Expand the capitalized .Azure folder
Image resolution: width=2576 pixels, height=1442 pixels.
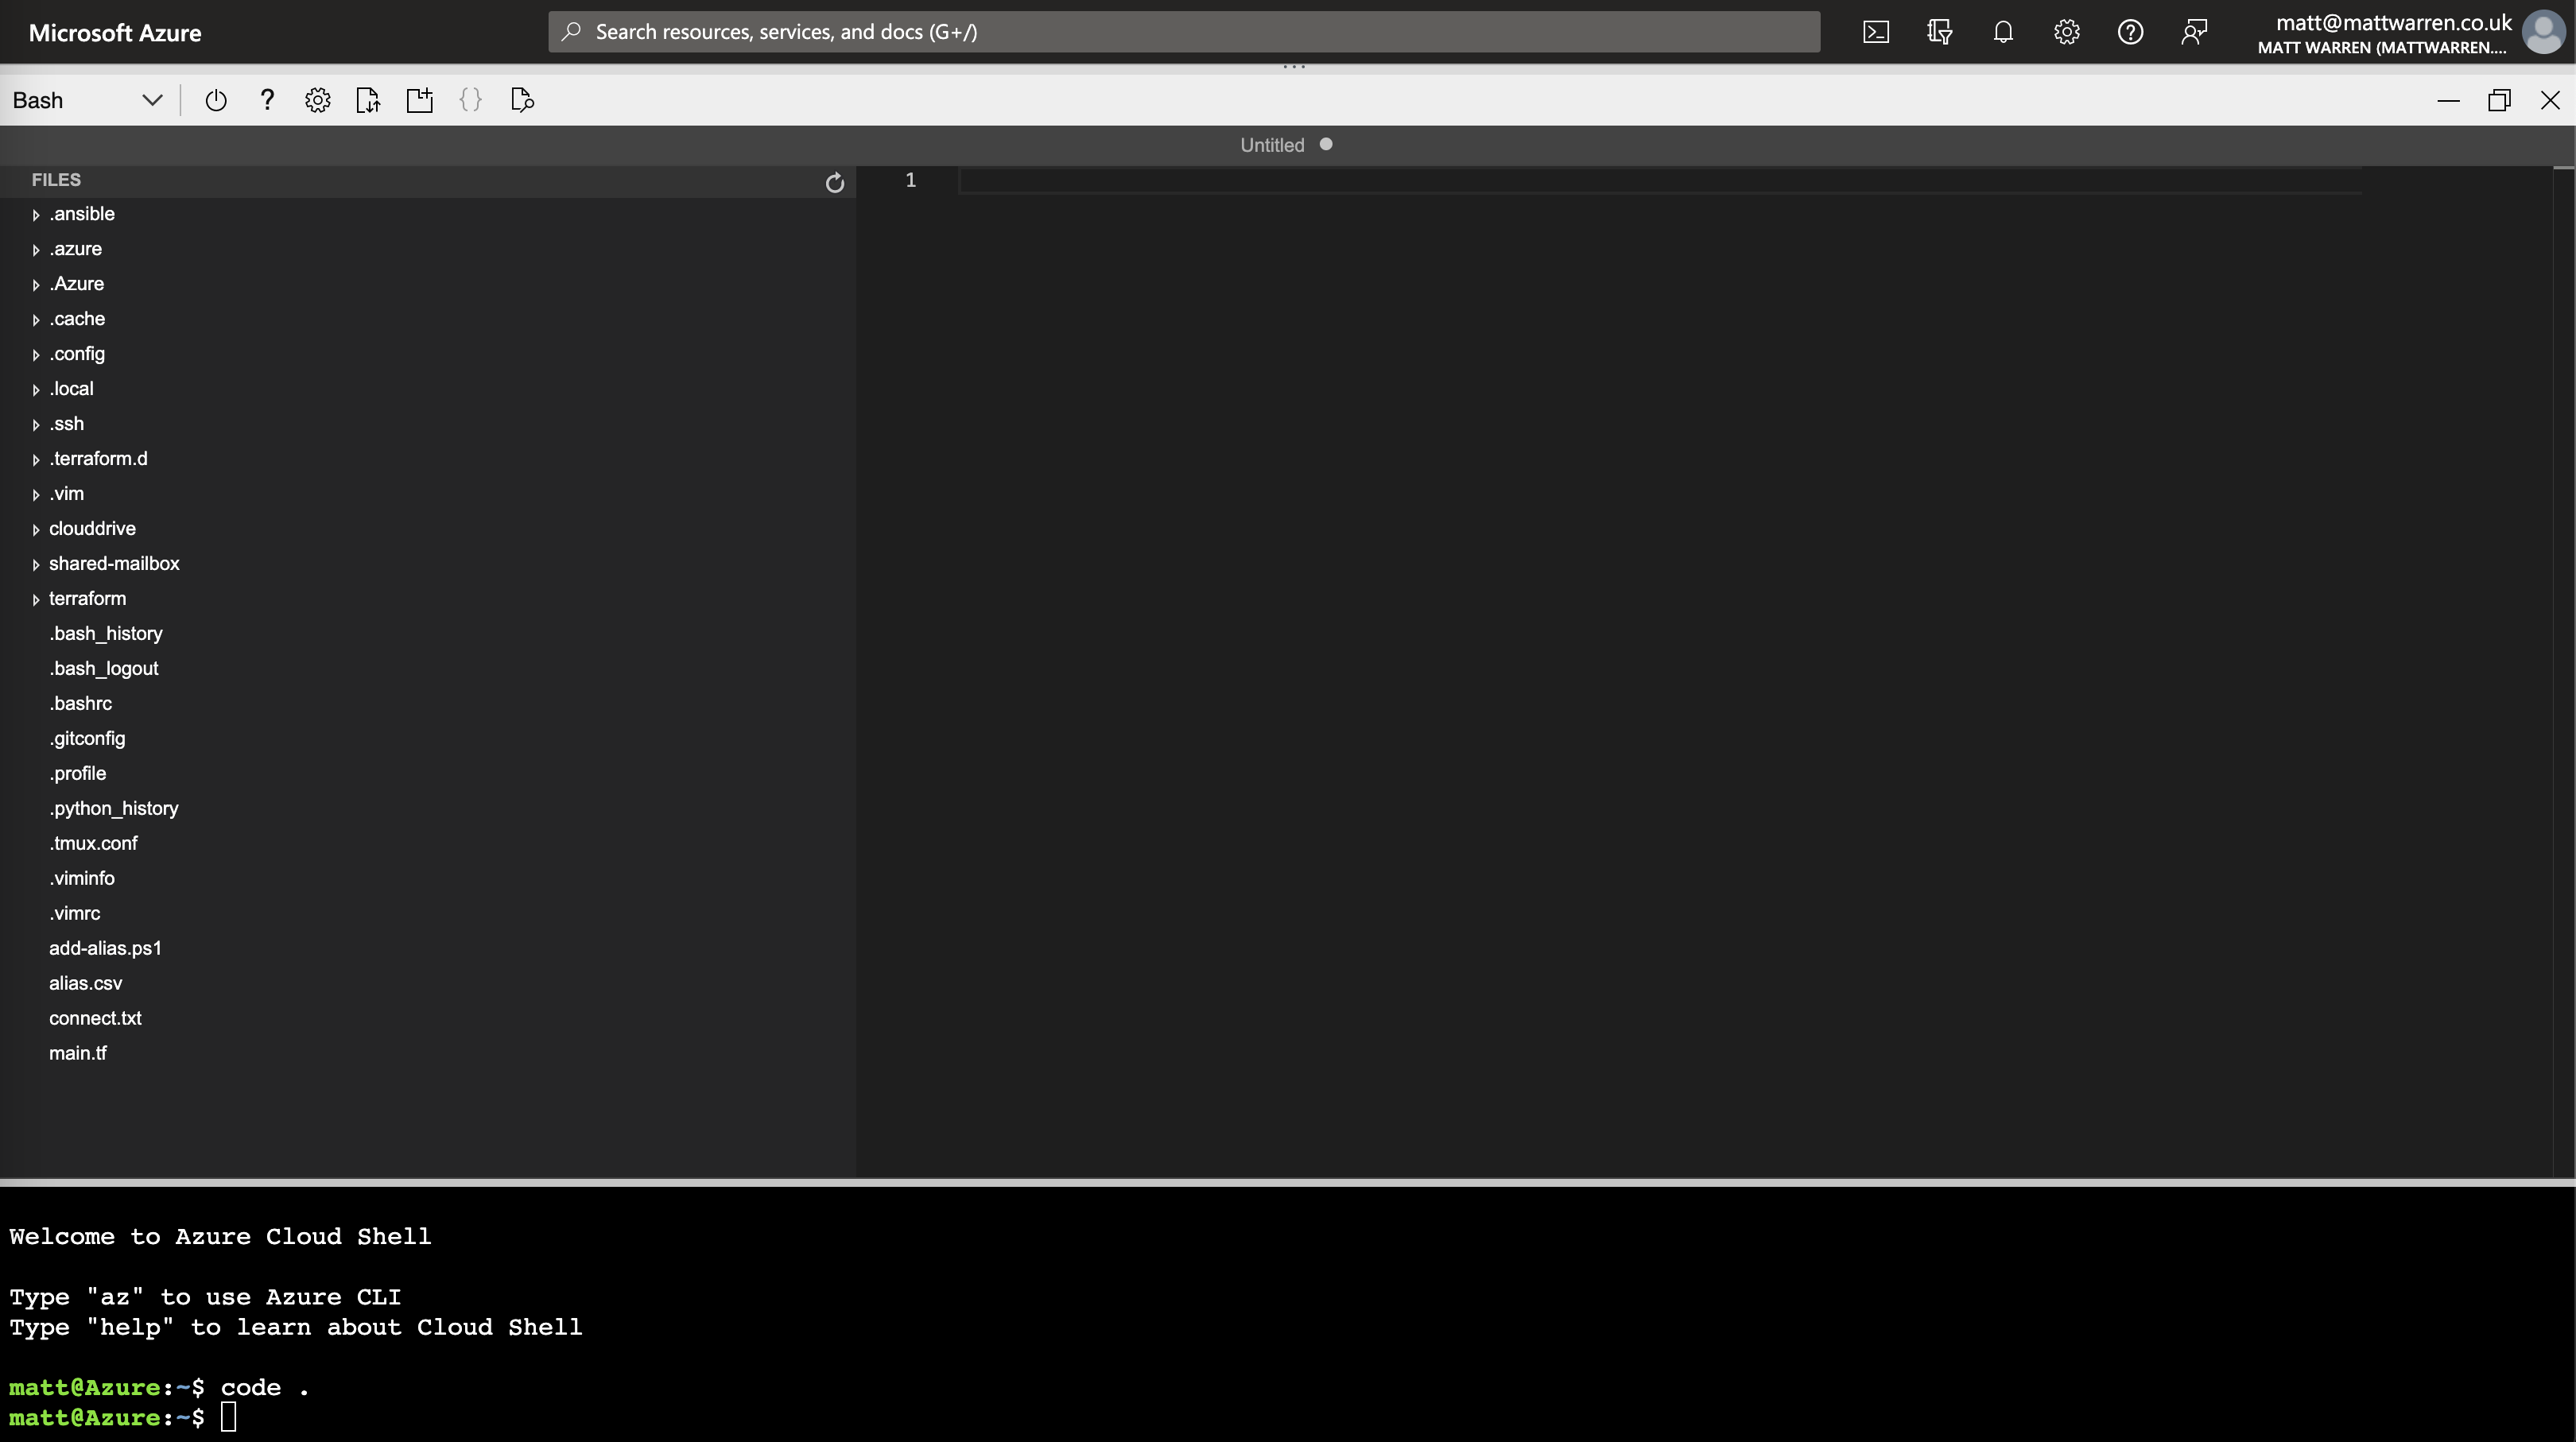pos(36,285)
